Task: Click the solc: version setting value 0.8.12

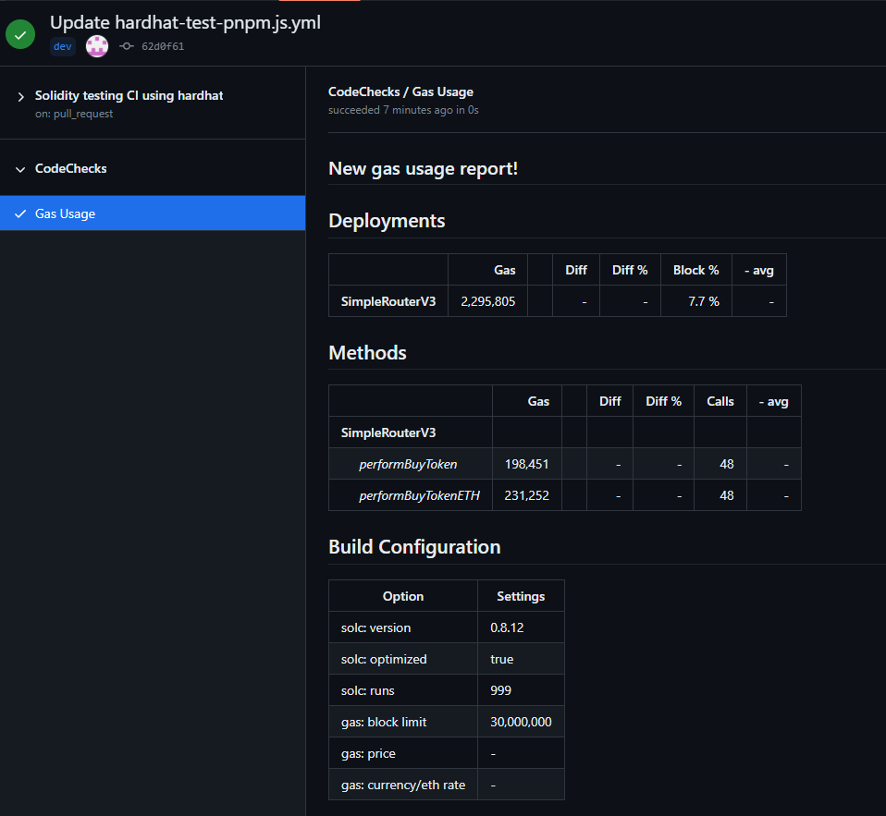Action: pyautogui.click(x=507, y=627)
